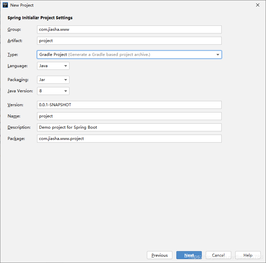Expand the Java Version dropdown

coord(66,91)
